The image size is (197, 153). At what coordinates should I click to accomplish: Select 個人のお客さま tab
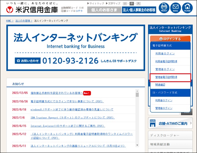tap(104, 10)
